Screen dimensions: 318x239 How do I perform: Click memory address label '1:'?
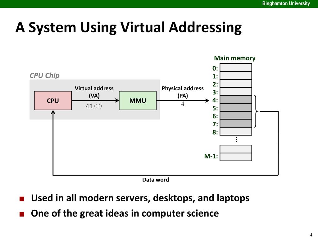click(215, 76)
